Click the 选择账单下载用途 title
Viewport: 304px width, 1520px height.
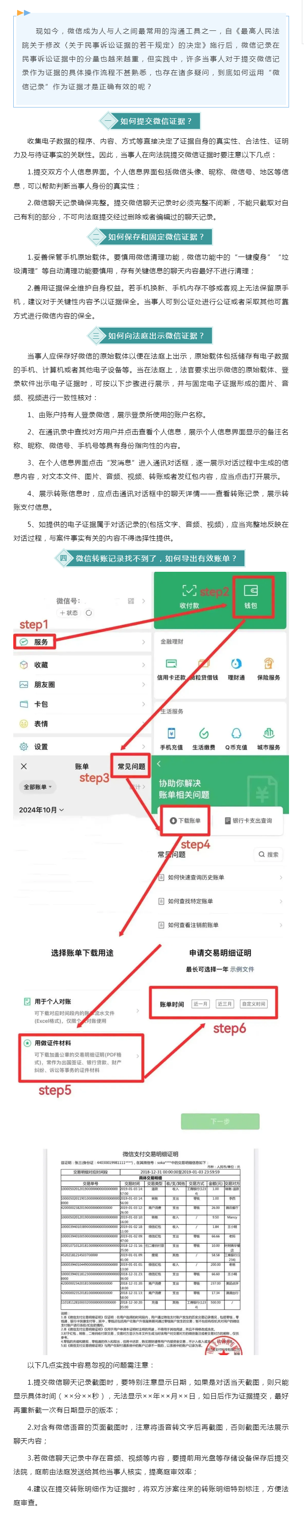point(82,953)
